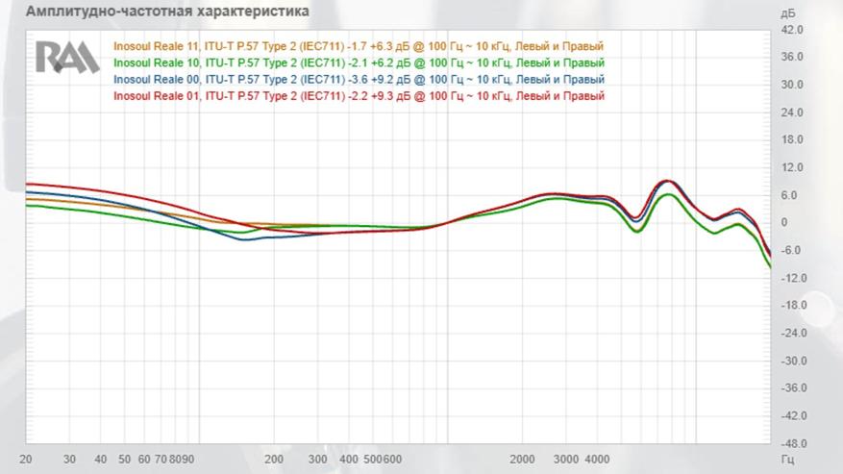Click the -36.0 dB axis value
Screen dimensions: 843x474
tap(794, 387)
